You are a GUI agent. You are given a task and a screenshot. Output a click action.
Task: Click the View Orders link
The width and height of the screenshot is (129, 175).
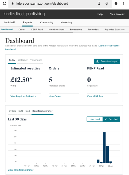pyautogui.click(x=55, y=96)
